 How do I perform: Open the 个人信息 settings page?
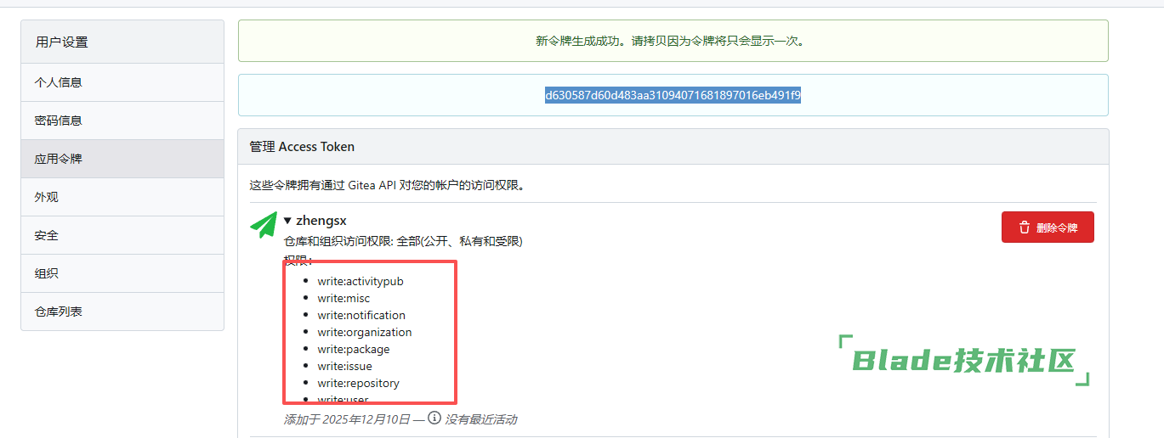[x=58, y=82]
